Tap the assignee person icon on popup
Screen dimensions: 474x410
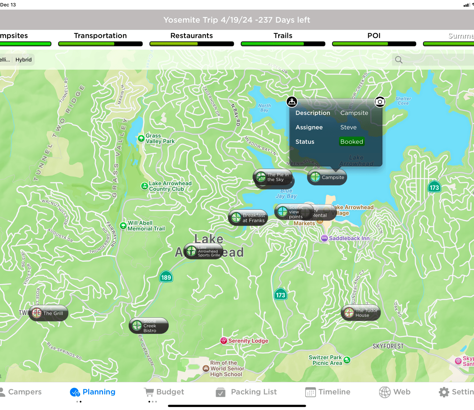(x=292, y=102)
